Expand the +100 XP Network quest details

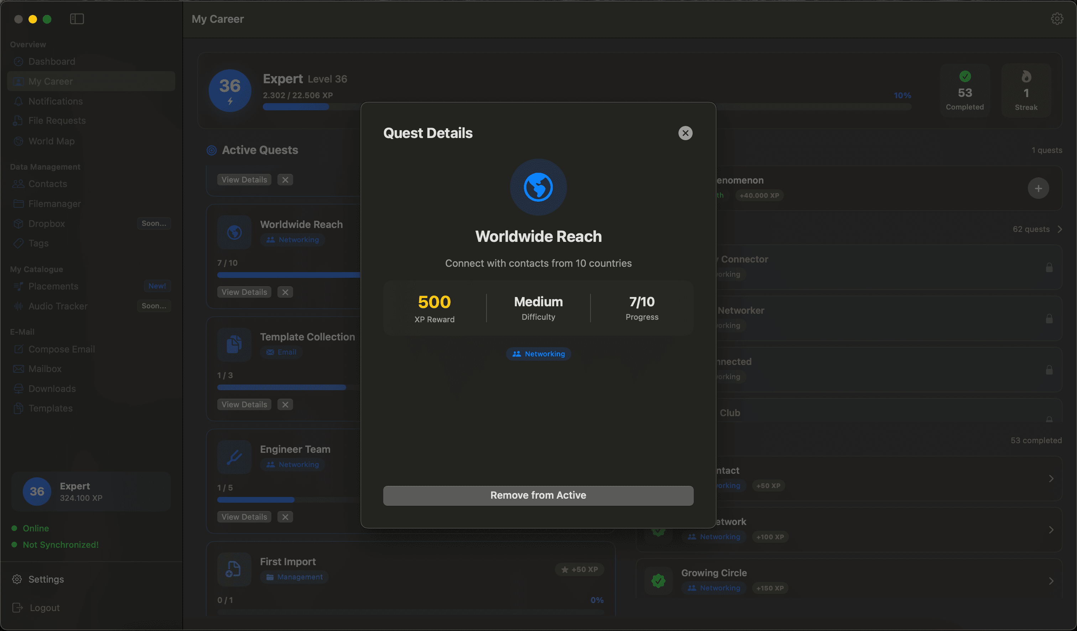click(1051, 530)
